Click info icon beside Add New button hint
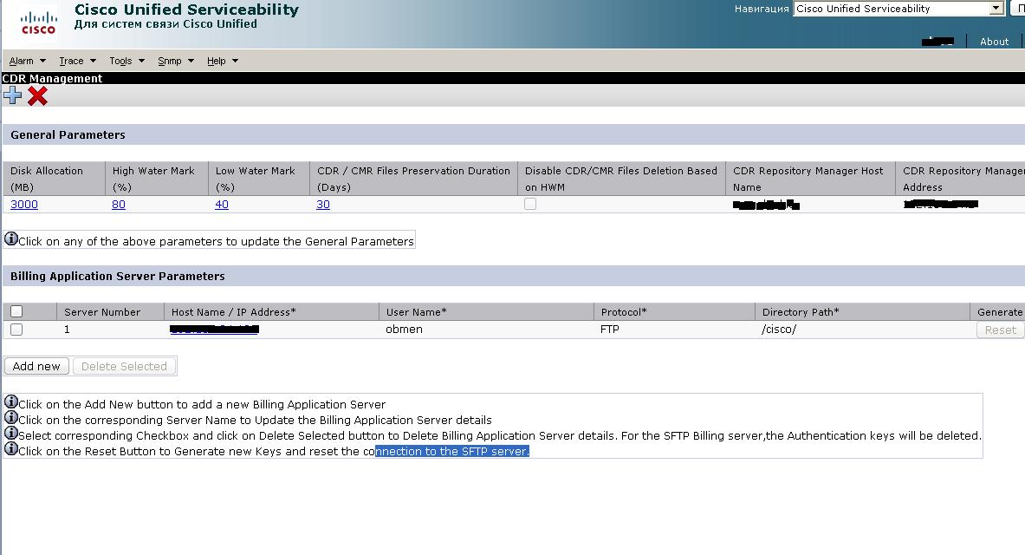This screenshot has height=555, width=1025. click(11, 402)
